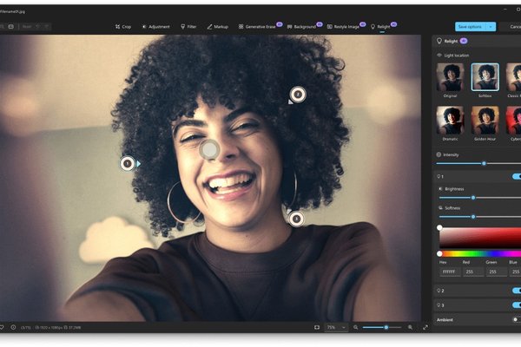The height and width of the screenshot is (347, 521).
Task: Adjust the Brightness slider
Action: (x=473, y=198)
